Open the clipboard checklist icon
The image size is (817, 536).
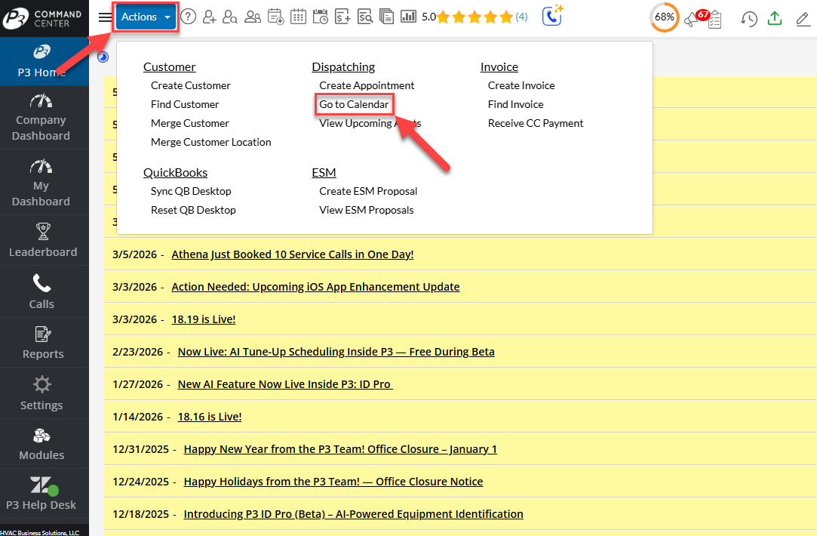(715, 20)
